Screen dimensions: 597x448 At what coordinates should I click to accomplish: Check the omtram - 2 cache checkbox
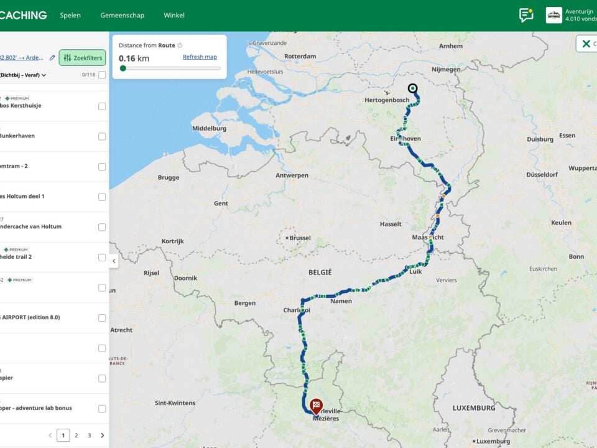[x=102, y=167]
